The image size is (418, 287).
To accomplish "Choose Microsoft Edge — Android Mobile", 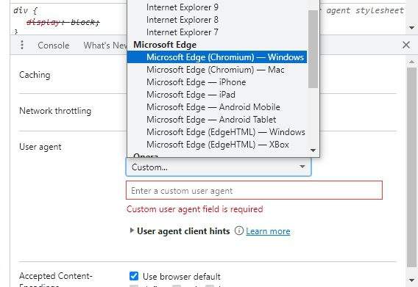I will click(x=217, y=107).
